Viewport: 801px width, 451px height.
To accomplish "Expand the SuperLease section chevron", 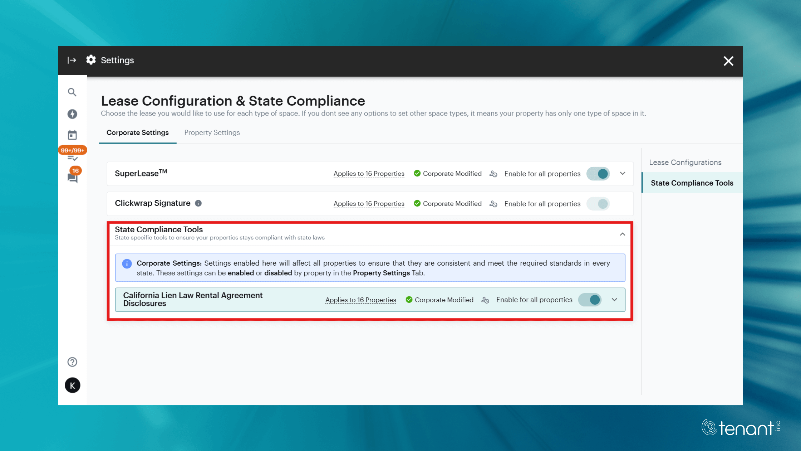I will (x=623, y=174).
